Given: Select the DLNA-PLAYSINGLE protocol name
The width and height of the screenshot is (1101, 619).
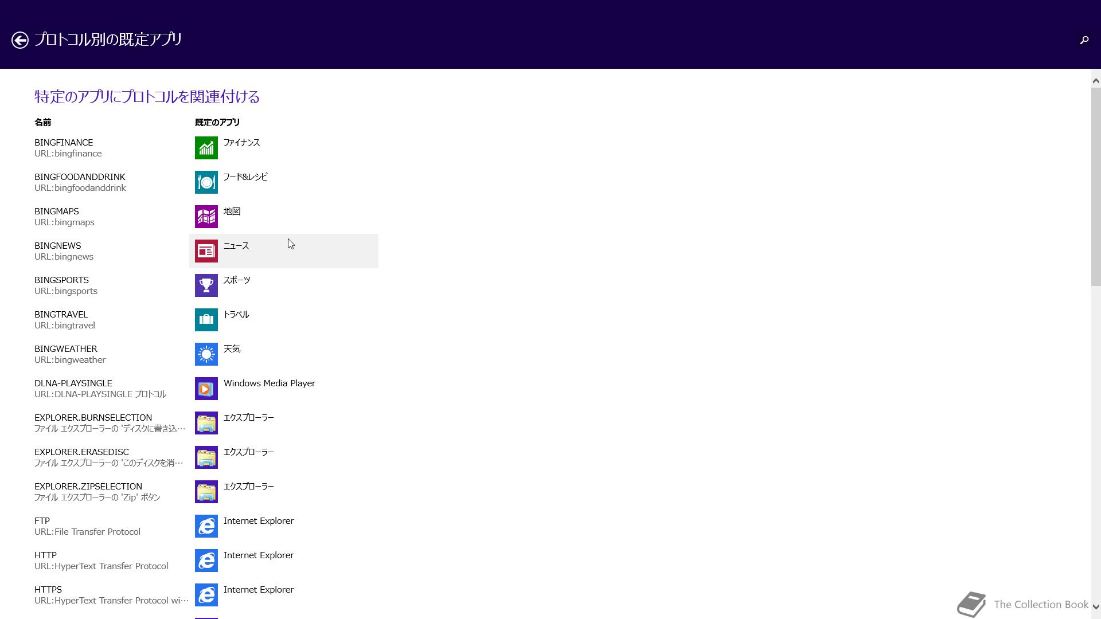Looking at the screenshot, I should pos(73,383).
